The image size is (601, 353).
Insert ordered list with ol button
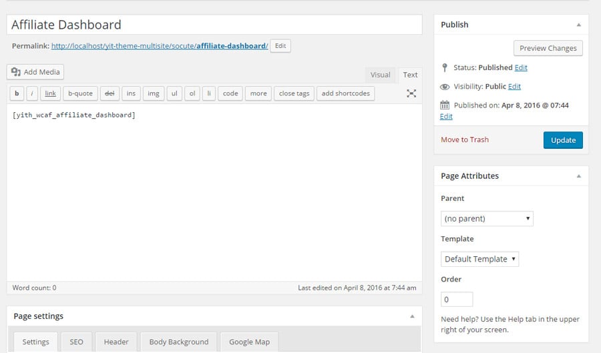click(192, 93)
